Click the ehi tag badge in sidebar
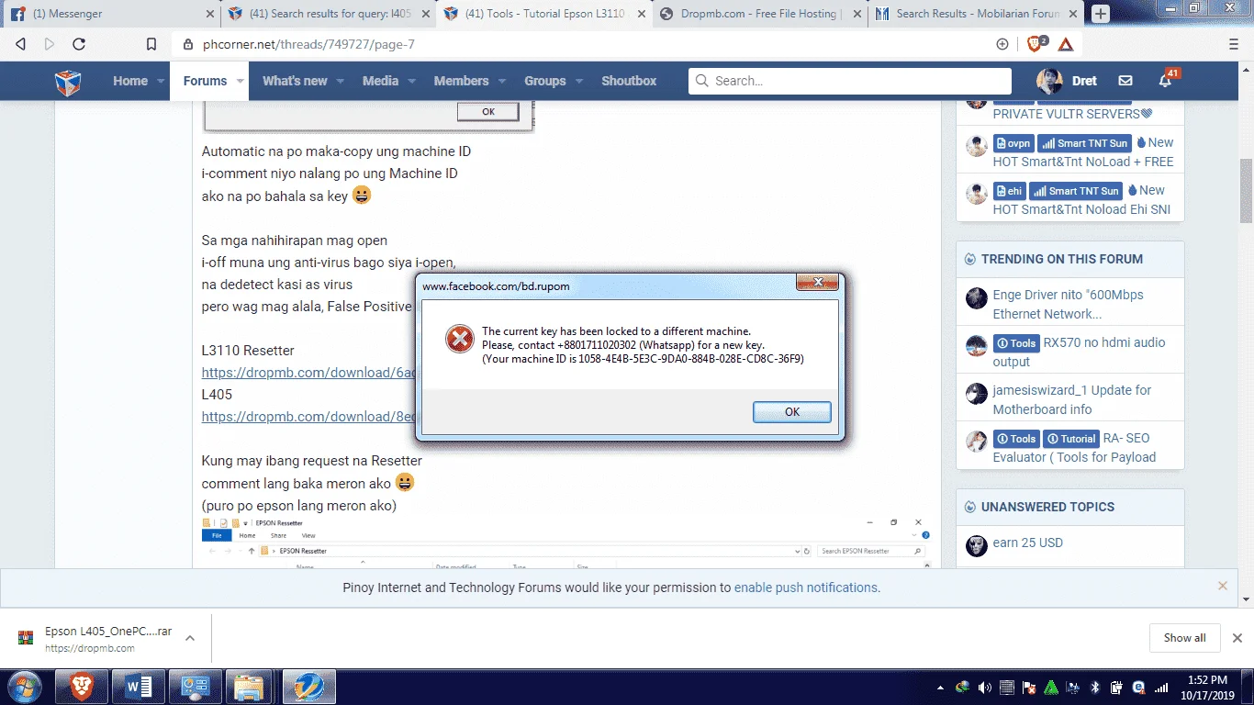1254x705 pixels. (1009, 191)
